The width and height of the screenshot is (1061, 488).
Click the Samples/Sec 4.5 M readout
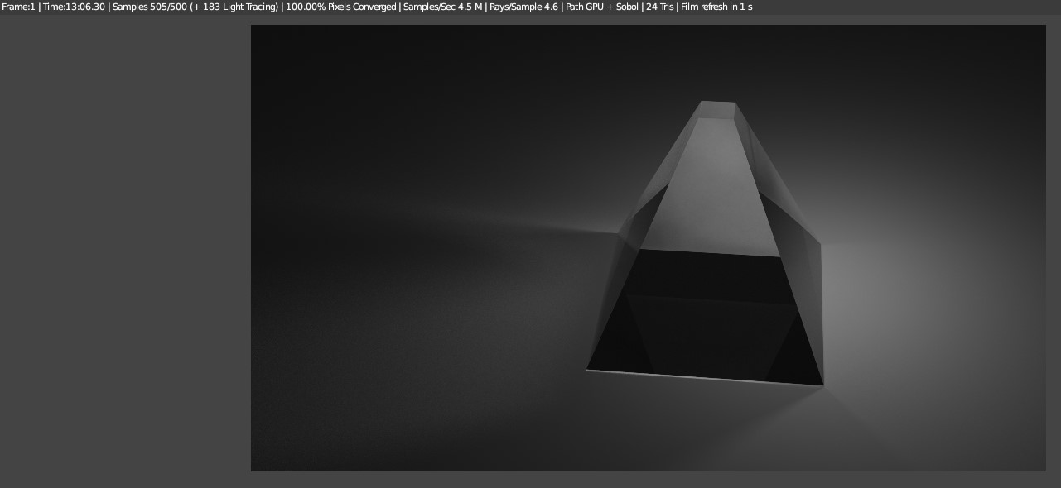(x=442, y=7)
